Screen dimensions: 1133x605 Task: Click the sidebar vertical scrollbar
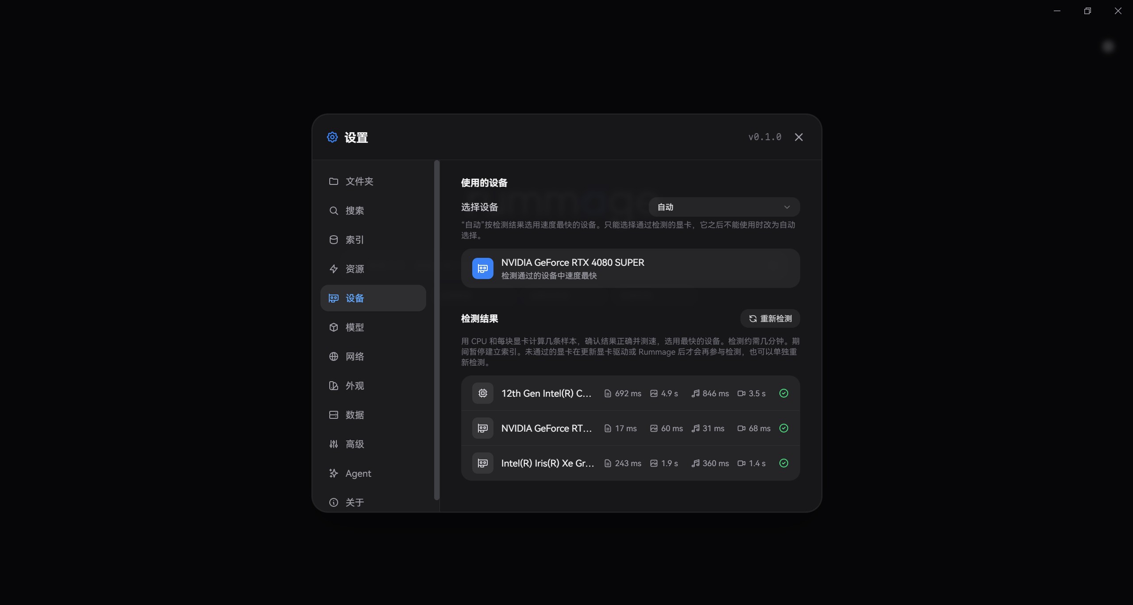437,330
